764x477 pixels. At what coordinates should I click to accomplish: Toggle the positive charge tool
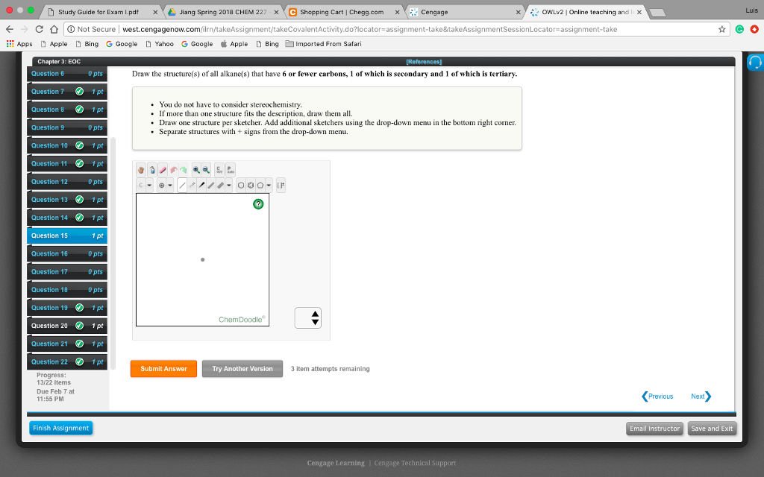tap(162, 186)
